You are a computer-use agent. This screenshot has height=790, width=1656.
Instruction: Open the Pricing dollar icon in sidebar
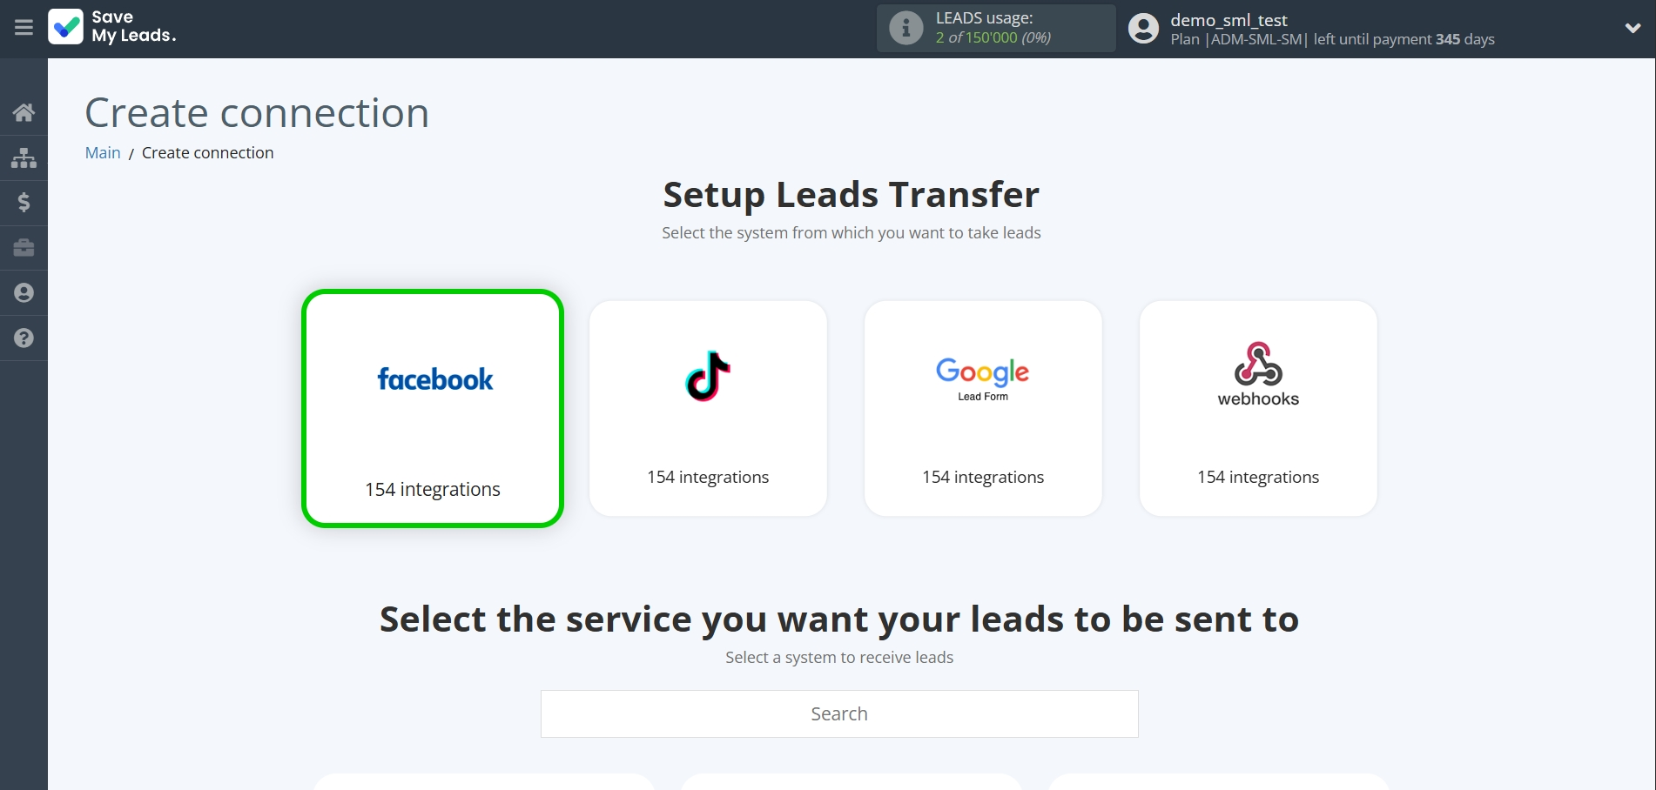pos(24,203)
